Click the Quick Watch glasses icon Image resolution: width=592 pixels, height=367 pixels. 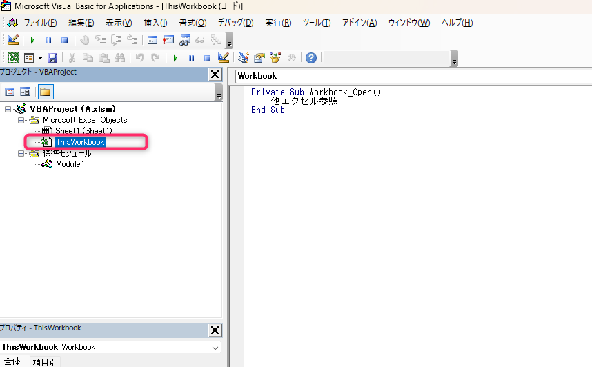199,40
